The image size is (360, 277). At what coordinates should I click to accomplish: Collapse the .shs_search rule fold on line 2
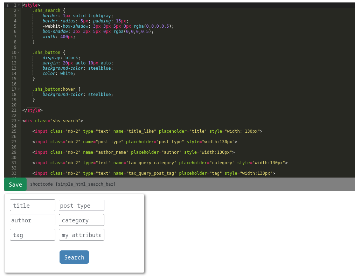(19, 10)
